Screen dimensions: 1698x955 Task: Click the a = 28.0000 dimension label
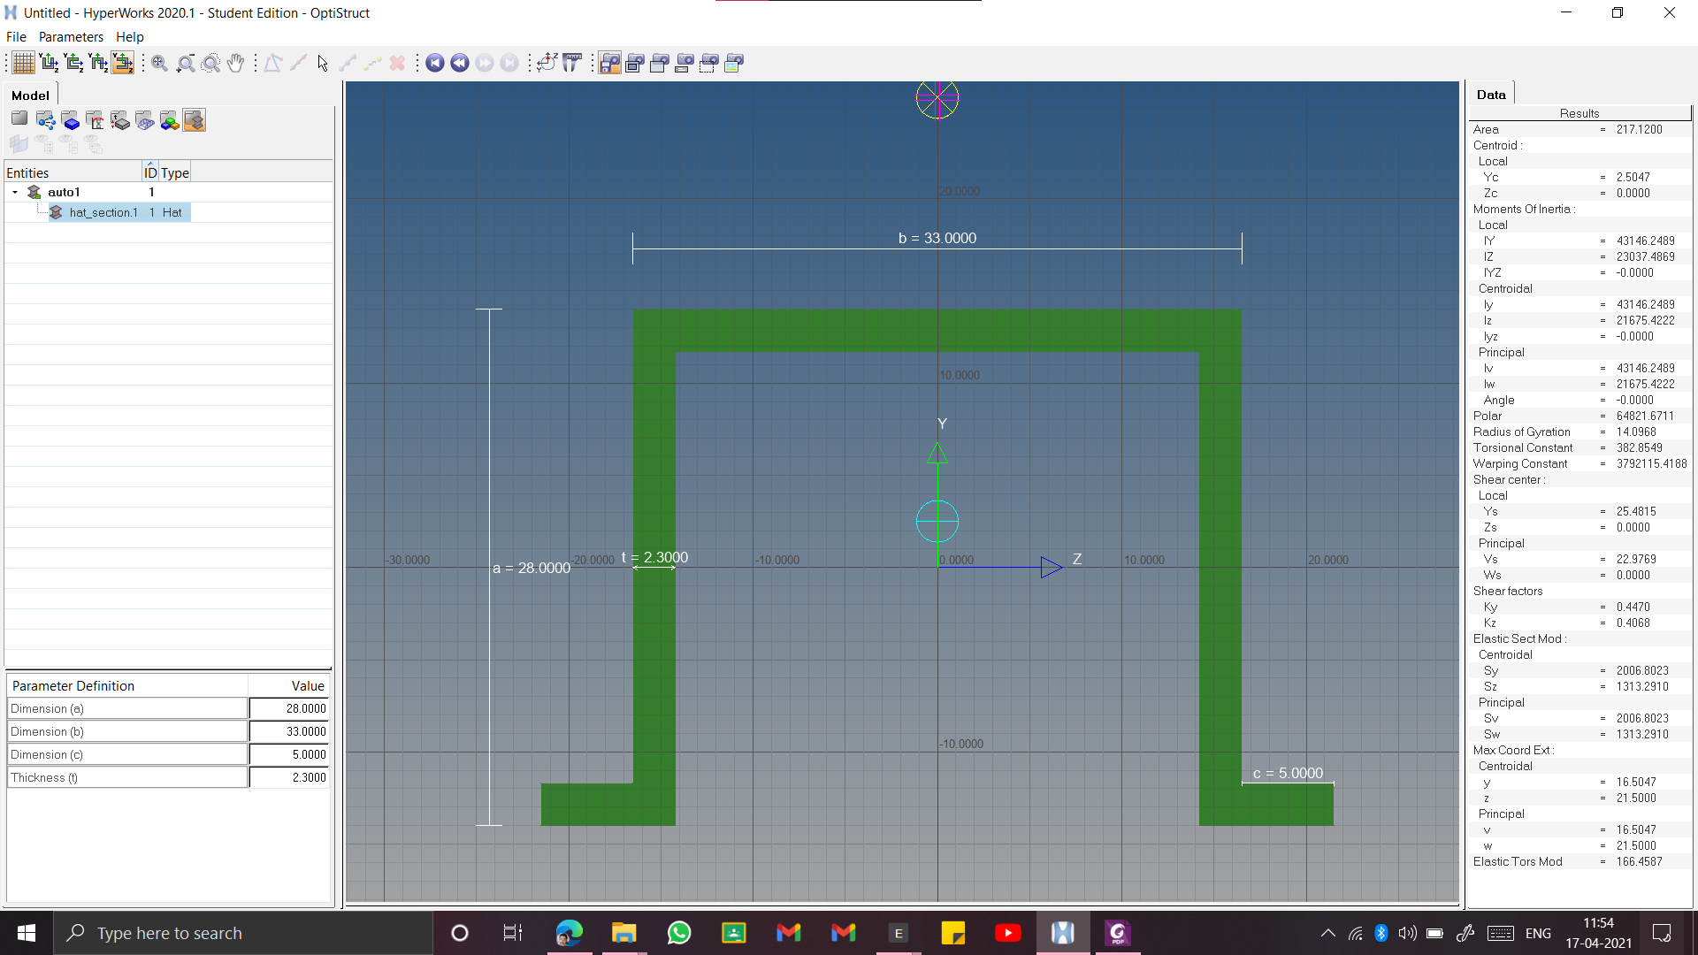click(532, 568)
